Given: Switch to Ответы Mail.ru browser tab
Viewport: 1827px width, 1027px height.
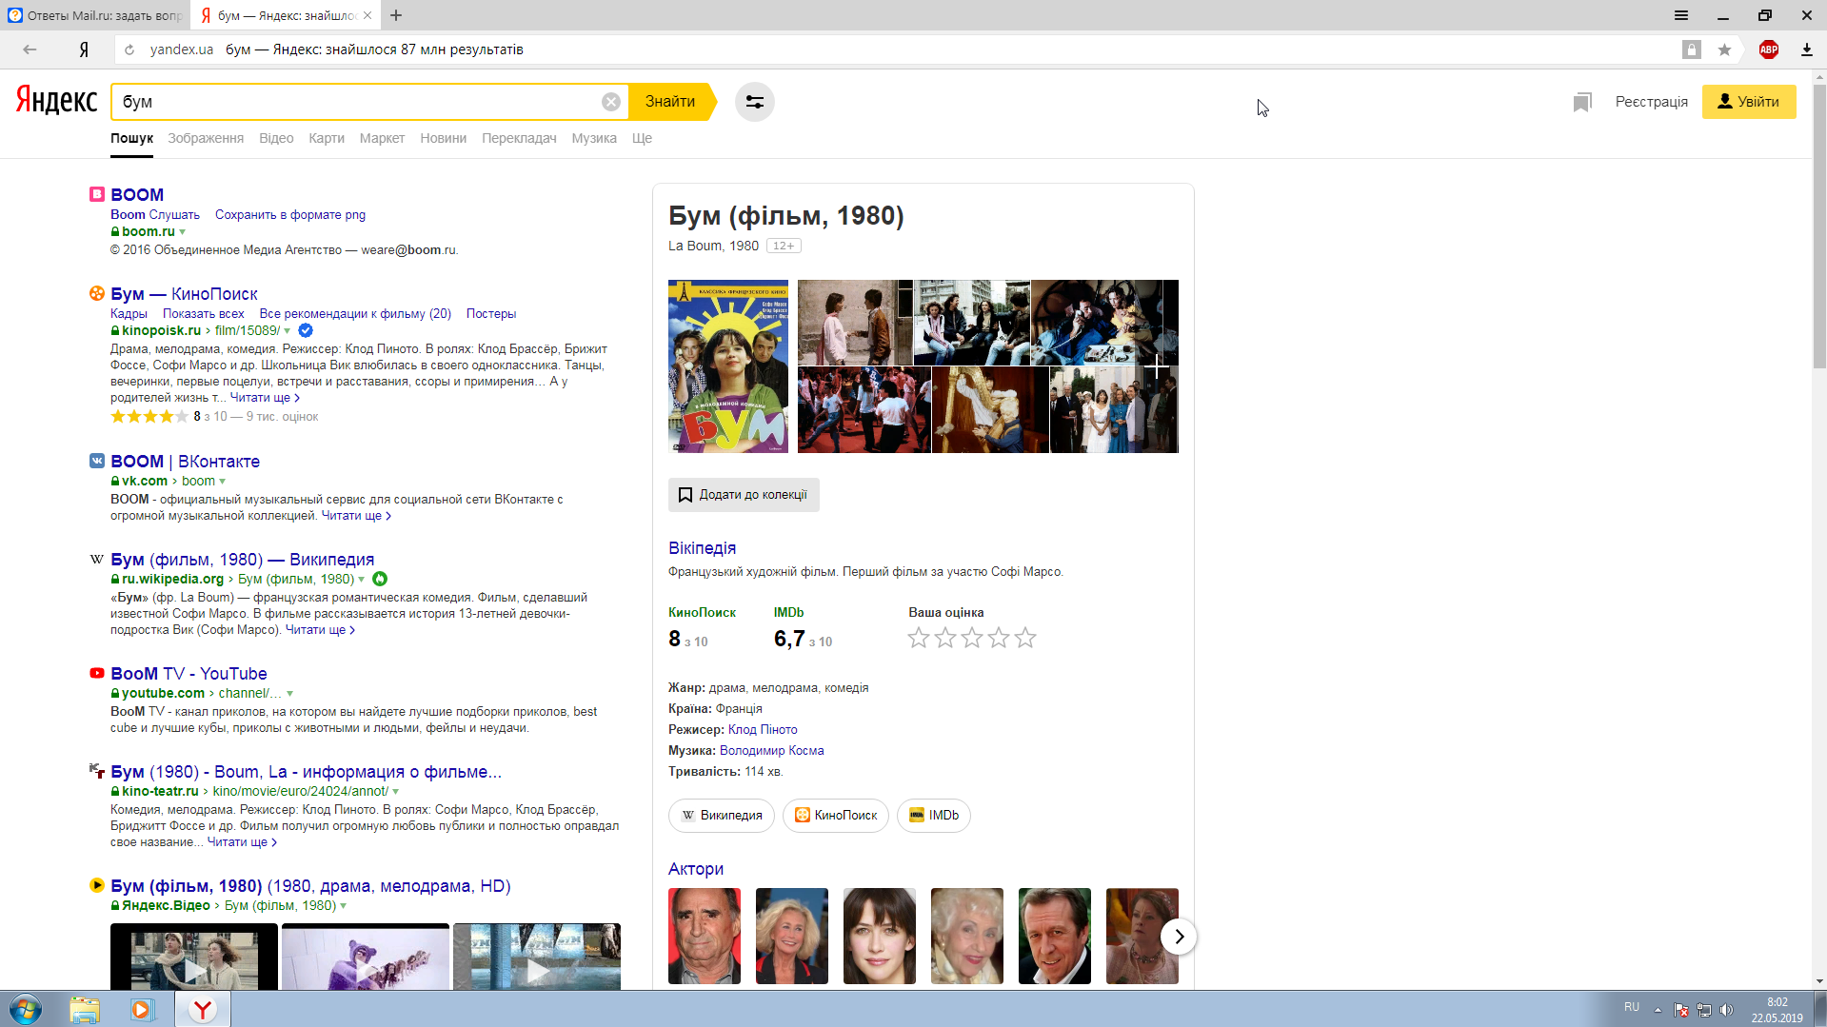Looking at the screenshot, I should [x=94, y=15].
